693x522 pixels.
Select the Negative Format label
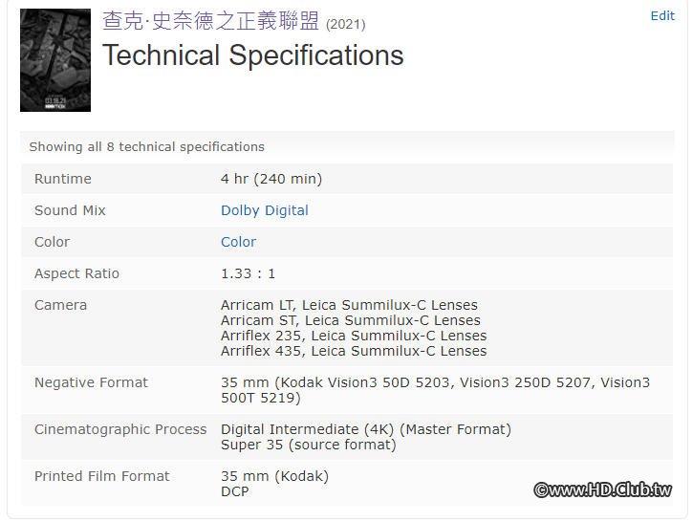[x=91, y=382]
